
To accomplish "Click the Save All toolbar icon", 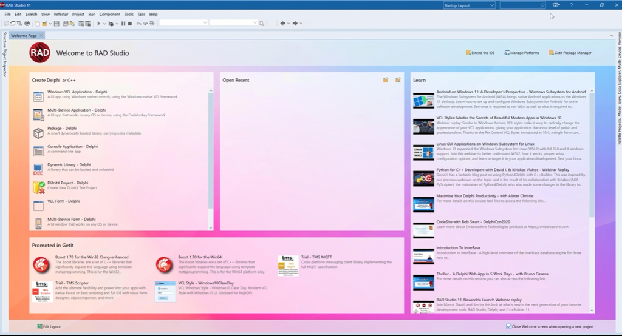I will coord(66,24).
